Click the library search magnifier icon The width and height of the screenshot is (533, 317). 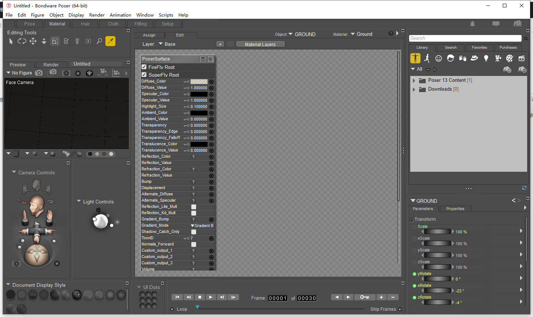[x=526, y=38]
